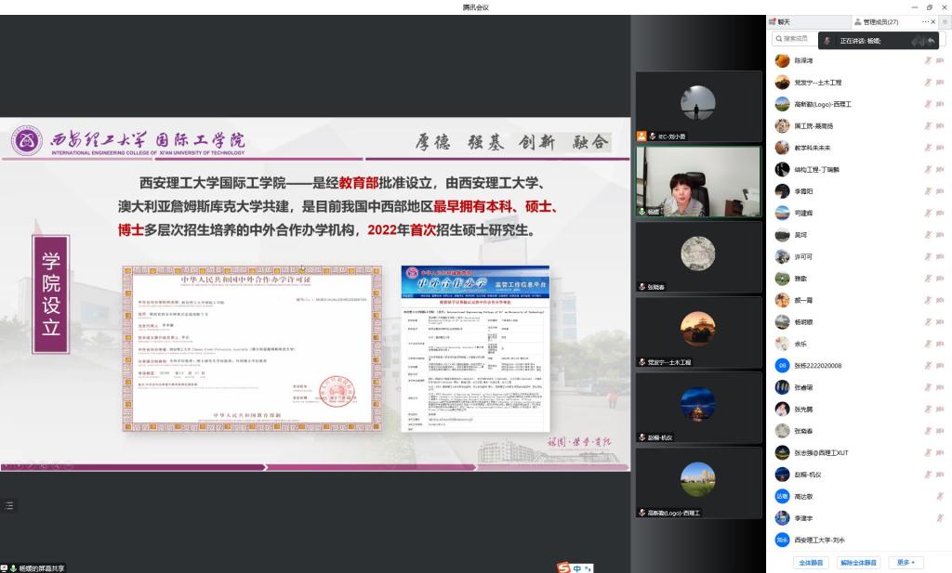Click avatar of 高达敬 in member list
Screen dimensions: 952x573
[782, 497]
